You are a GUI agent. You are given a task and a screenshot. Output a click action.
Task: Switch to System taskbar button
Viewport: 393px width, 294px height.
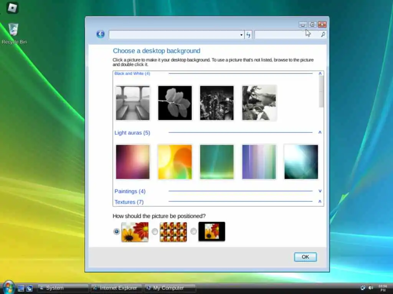[x=63, y=288]
